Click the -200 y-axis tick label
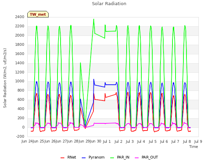Image resolution: width=219 pixels, height=164 pixels. click(20, 136)
